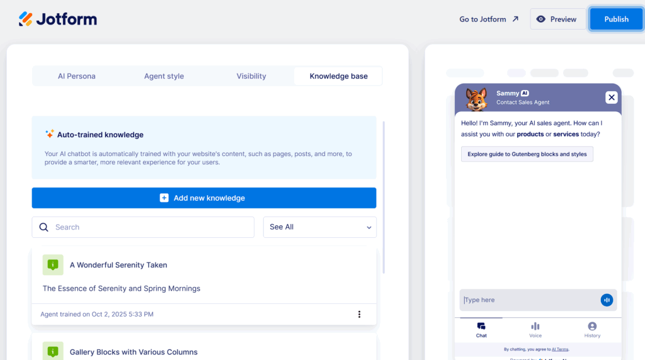This screenshot has height=360, width=645.
Task: Switch to the Agent style tab
Action: tap(164, 76)
